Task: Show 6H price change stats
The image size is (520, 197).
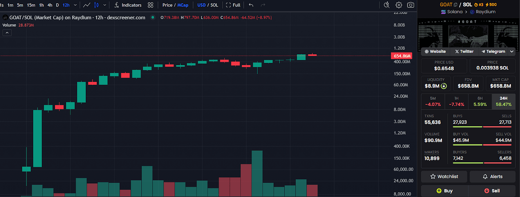Action: click(x=480, y=102)
